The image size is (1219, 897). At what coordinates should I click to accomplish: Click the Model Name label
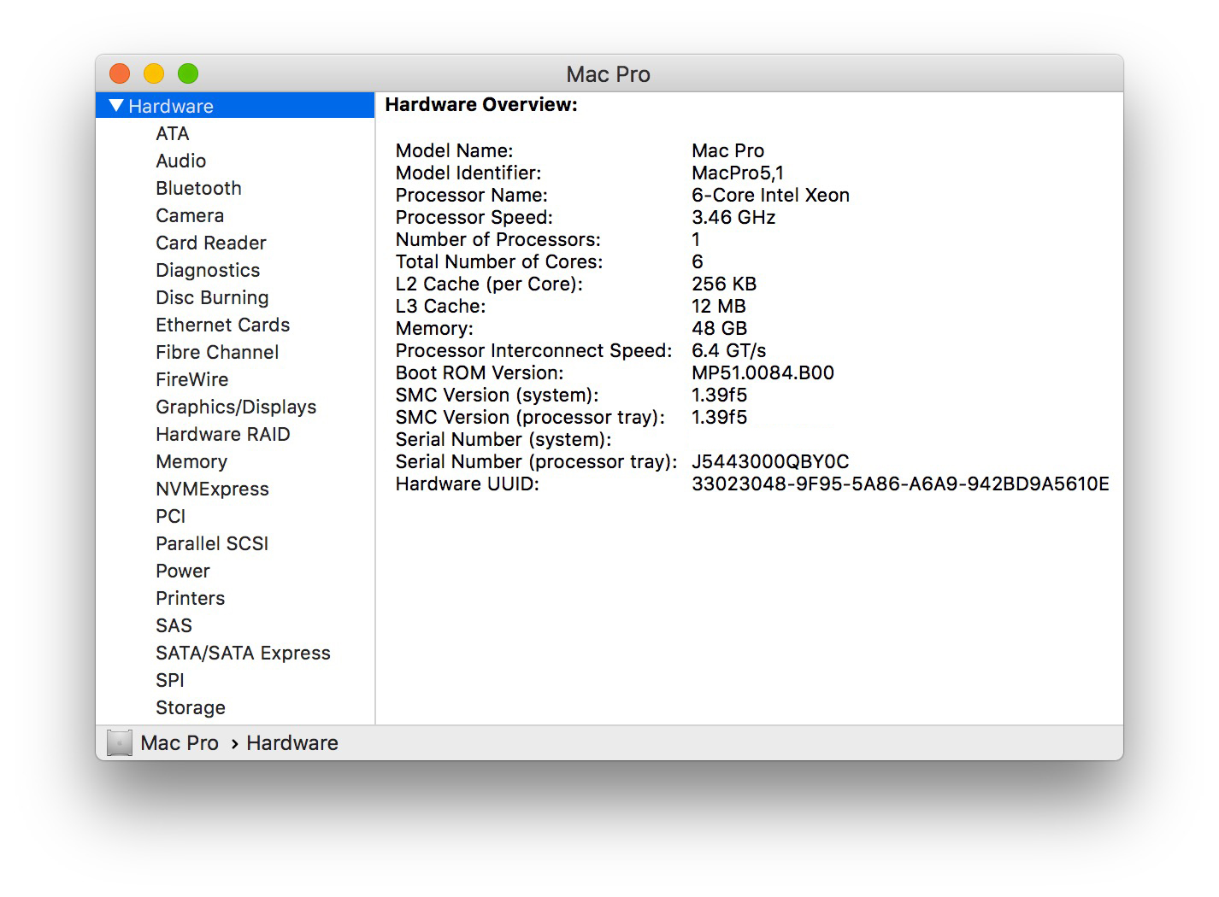tap(454, 151)
